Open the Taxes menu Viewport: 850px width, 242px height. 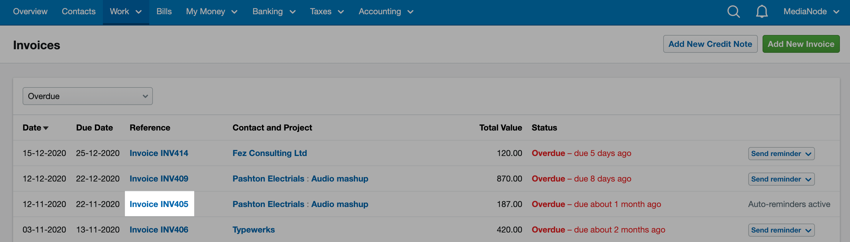point(327,12)
